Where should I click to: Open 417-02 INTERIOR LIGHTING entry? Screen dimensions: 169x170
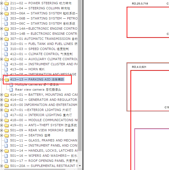pyautogui.click(x=41, y=115)
